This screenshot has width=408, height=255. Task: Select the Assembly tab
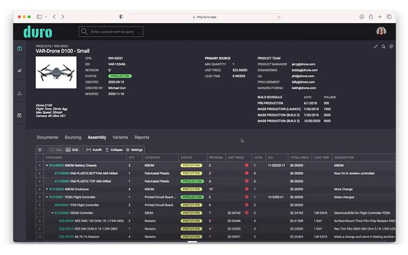click(97, 137)
